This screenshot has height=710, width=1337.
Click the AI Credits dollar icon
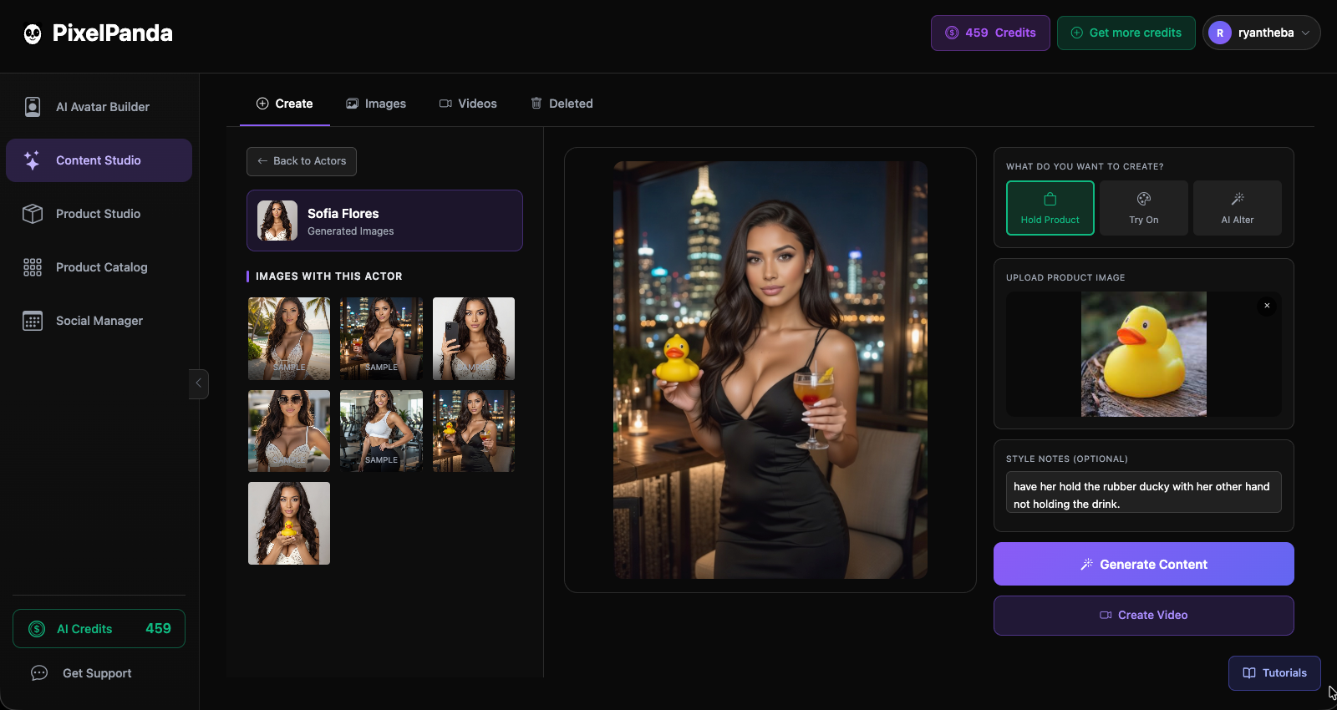[37, 629]
